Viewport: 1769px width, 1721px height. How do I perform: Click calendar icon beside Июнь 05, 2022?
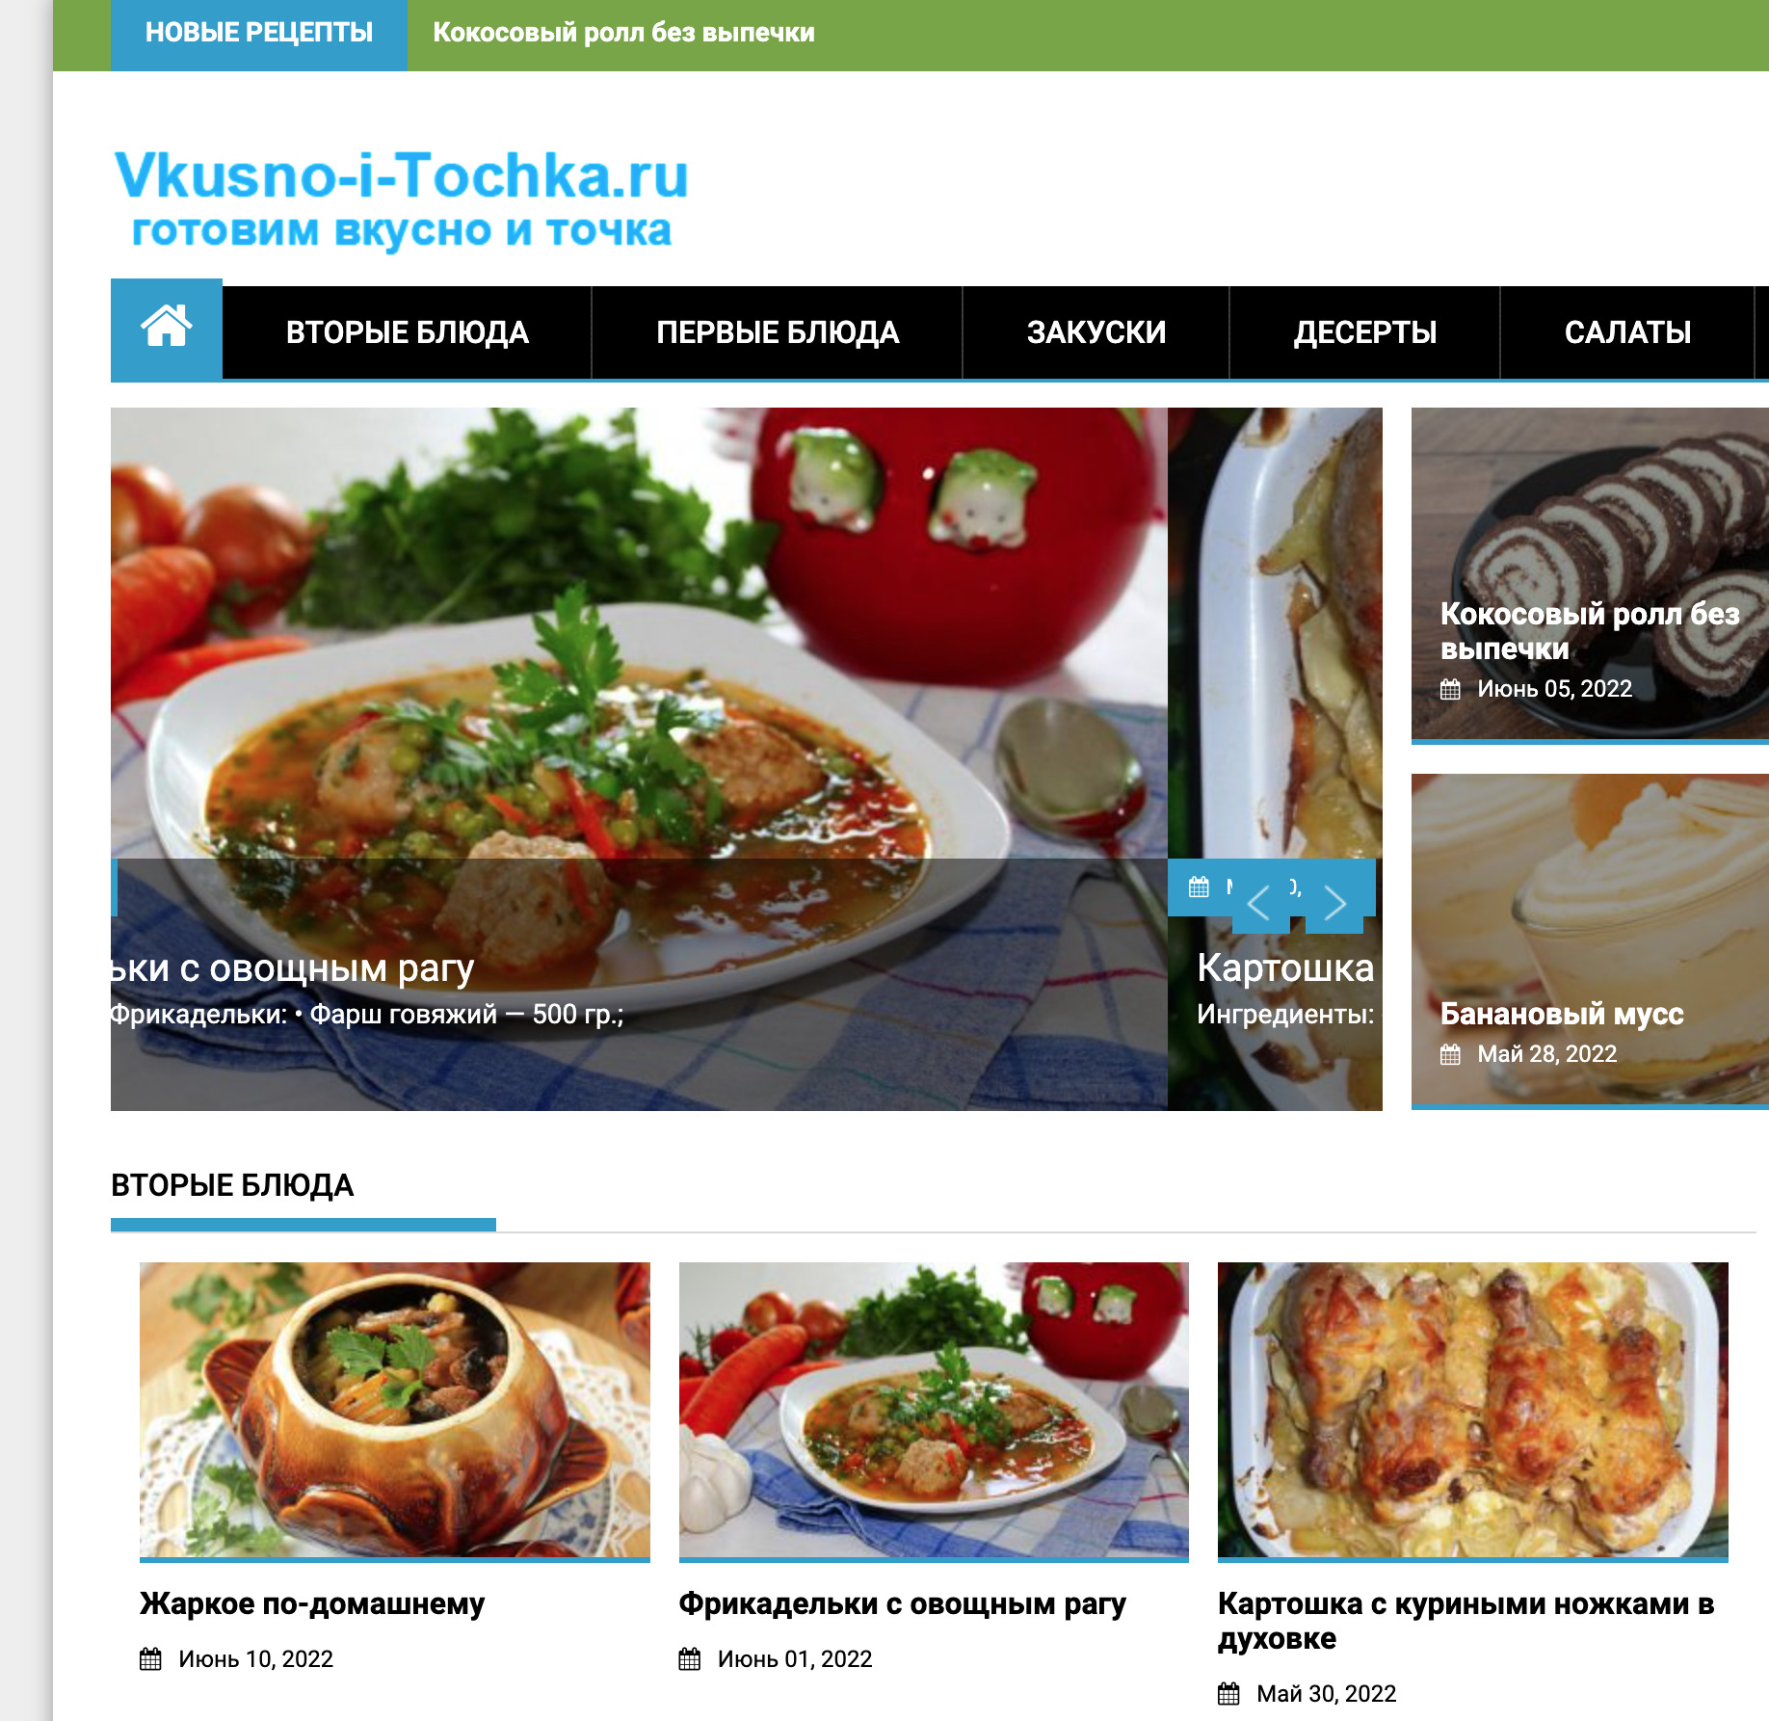1450,689
